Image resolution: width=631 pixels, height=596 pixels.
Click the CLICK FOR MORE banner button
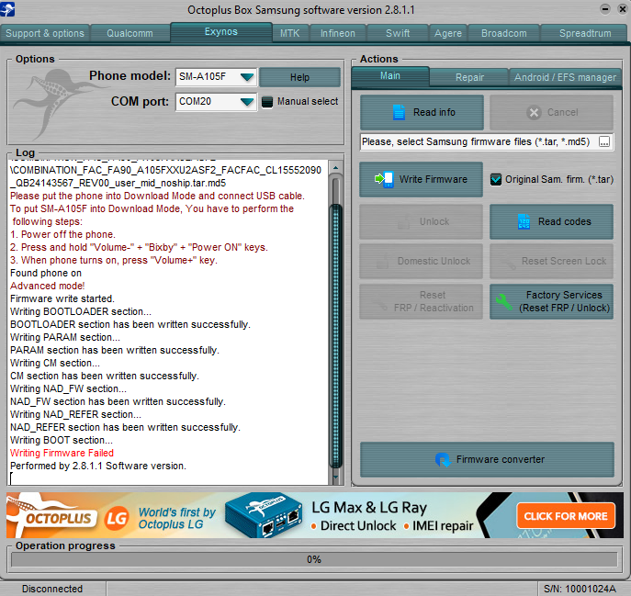(566, 516)
